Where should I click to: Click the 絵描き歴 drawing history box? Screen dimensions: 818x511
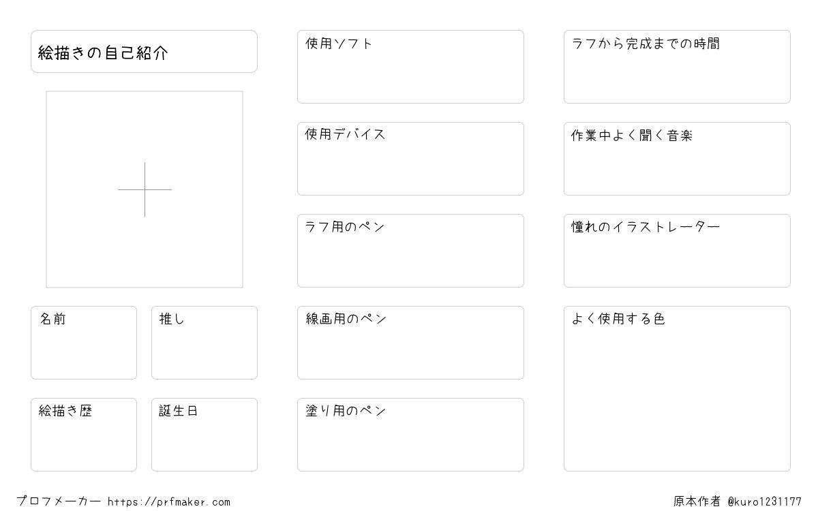[84, 435]
